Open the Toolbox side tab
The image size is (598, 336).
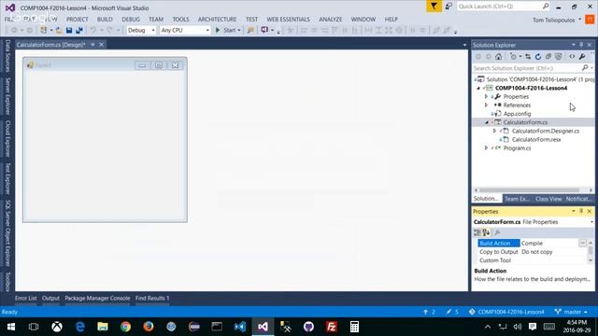click(7, 282)
